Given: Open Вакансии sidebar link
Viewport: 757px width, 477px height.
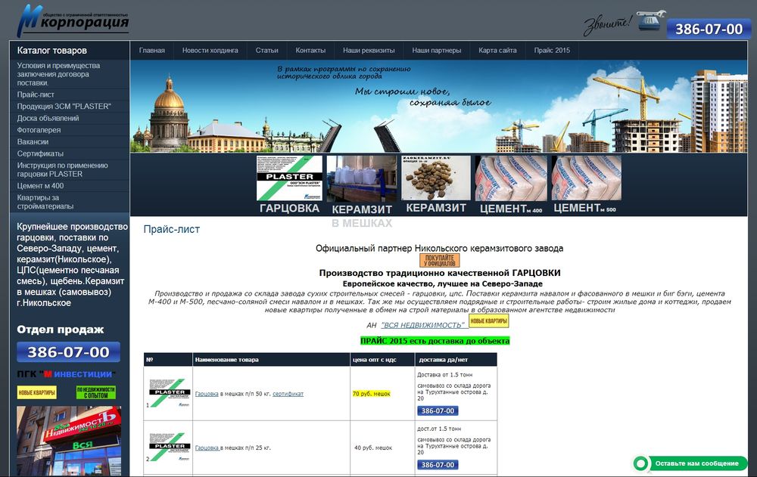Looking at the screenshot, I should (33, 142).
